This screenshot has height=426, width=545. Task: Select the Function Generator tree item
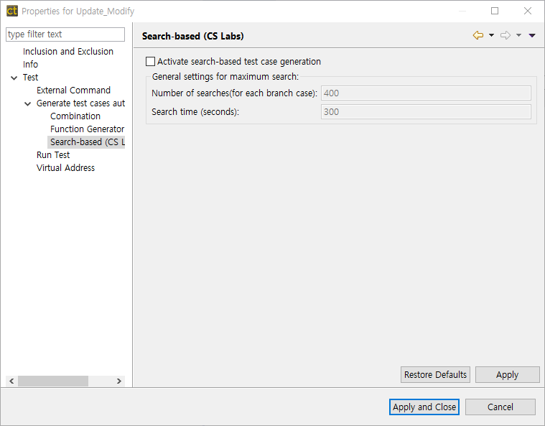pos(87,129)
